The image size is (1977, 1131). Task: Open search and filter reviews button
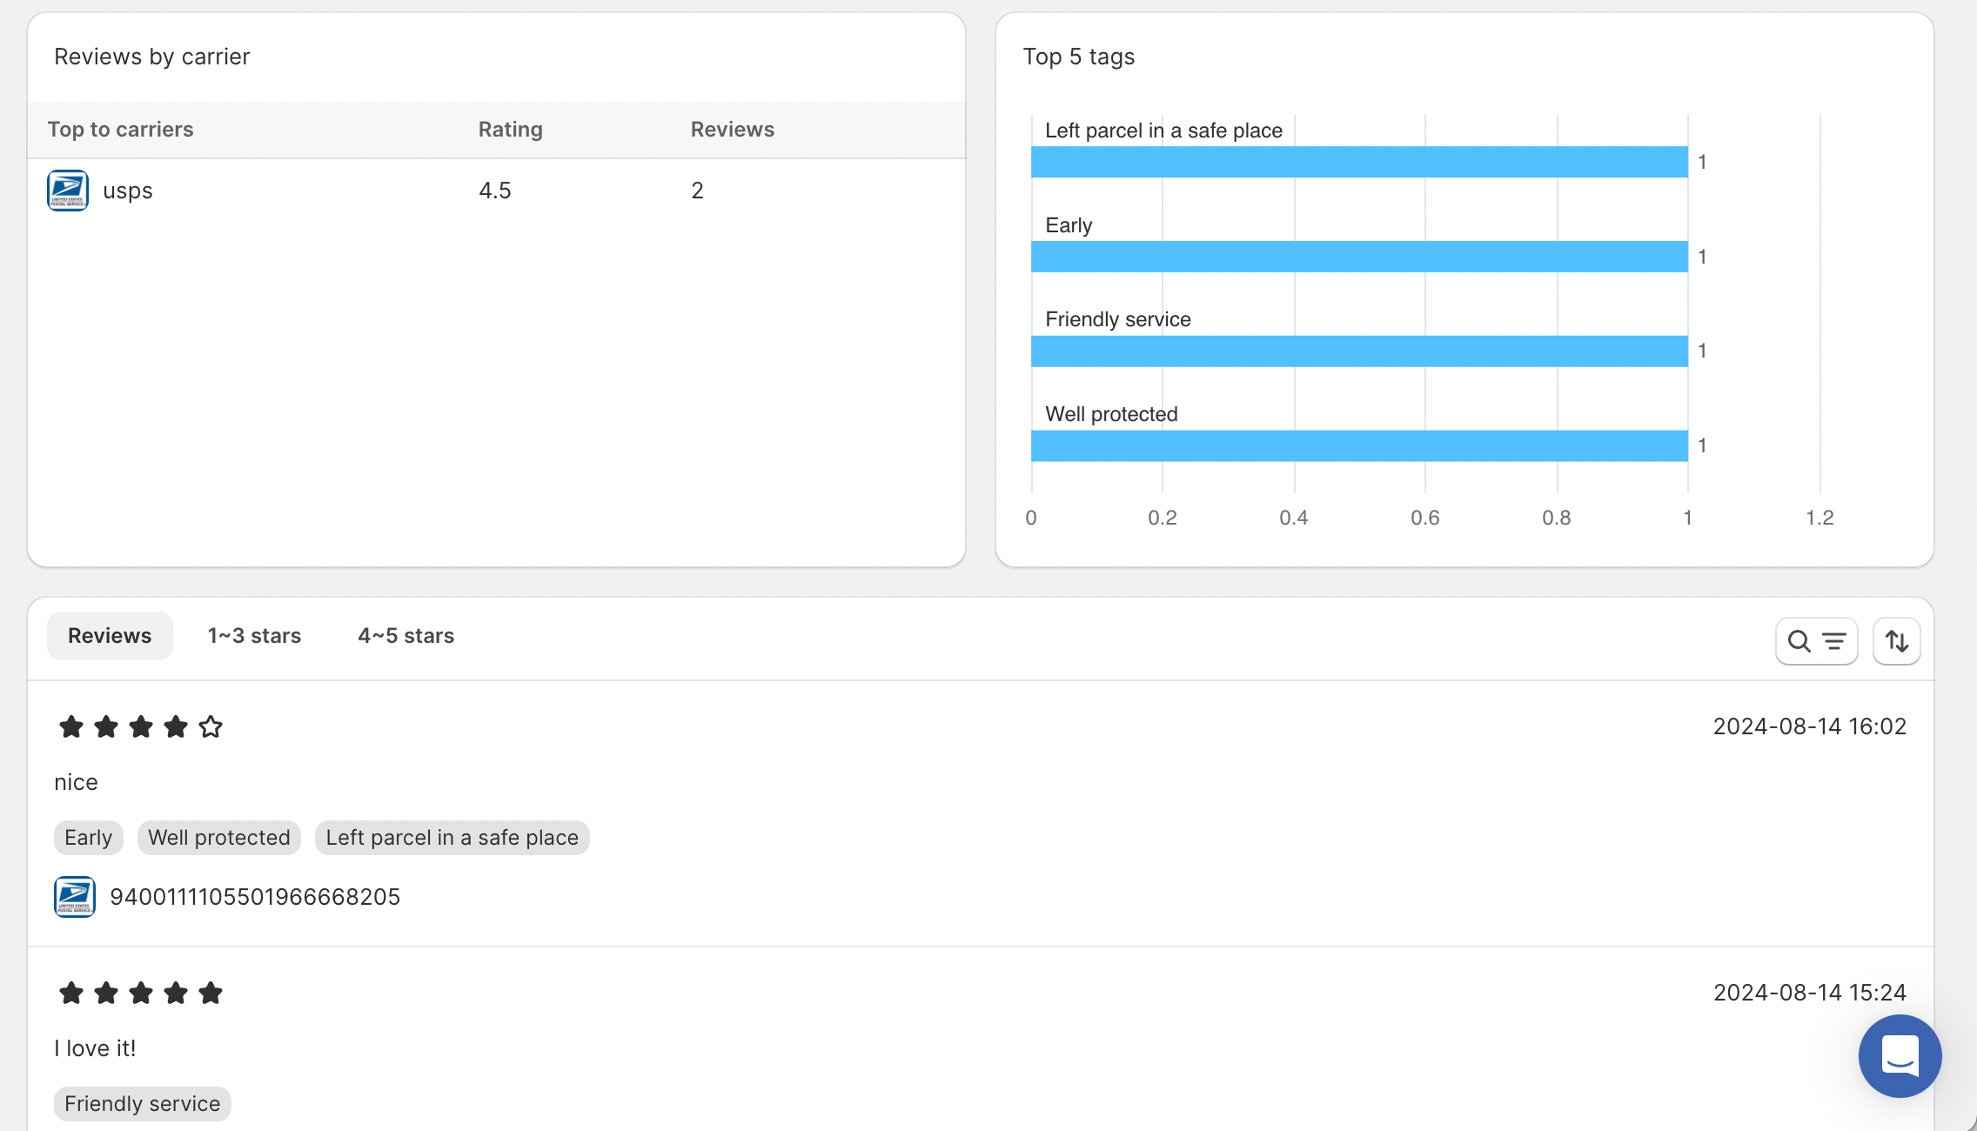[1817, 641]
